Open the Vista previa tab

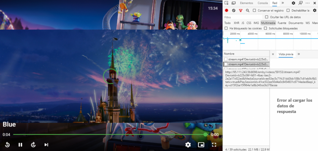[286, 54]
